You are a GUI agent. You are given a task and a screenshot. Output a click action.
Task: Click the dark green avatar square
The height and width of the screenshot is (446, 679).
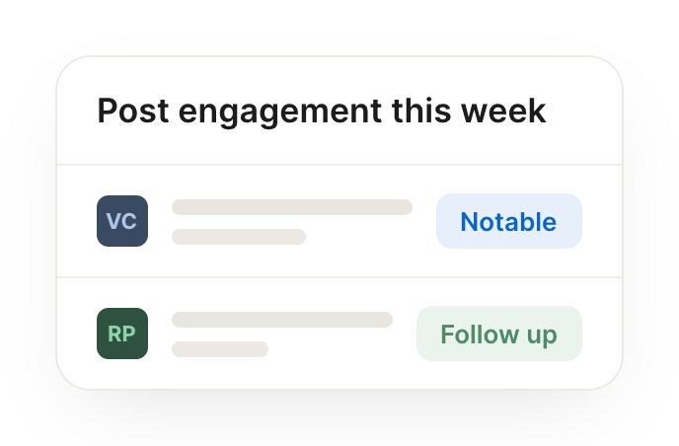pyautogui.click(x=122, y=334)
